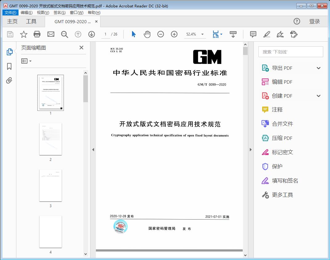This screenshot has width=330, height=260.
Task: Collapse the left navigation pane arrow
Action: pyautogui.click(x=93, y=150)
